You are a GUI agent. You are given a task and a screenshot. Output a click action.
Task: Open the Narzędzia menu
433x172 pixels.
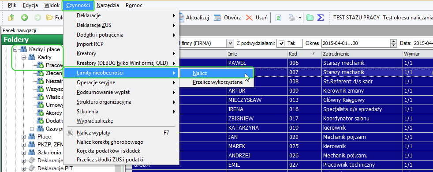pyautogui.click(x=108, y=5)
